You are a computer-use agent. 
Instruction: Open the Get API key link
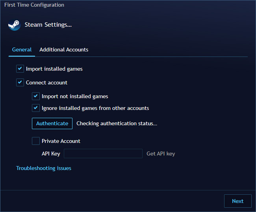click(x=161, y=154)
